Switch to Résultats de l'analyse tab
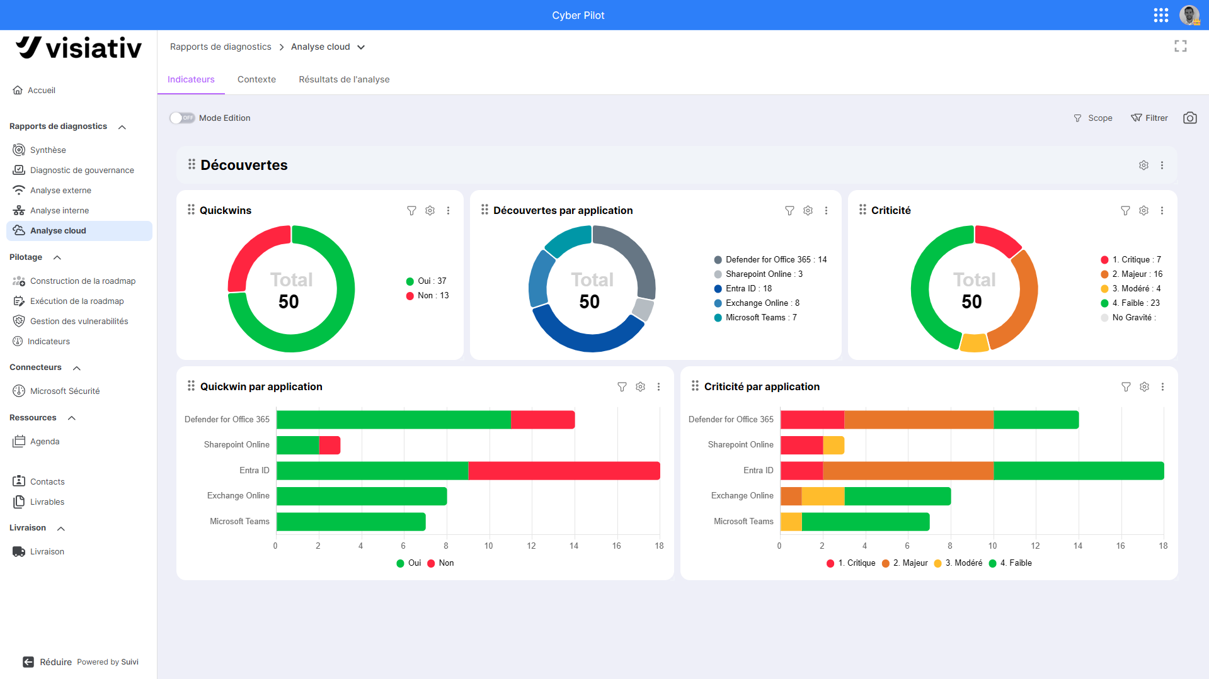The width and height of the screenshot is (1209, 679). click(344, 79)
